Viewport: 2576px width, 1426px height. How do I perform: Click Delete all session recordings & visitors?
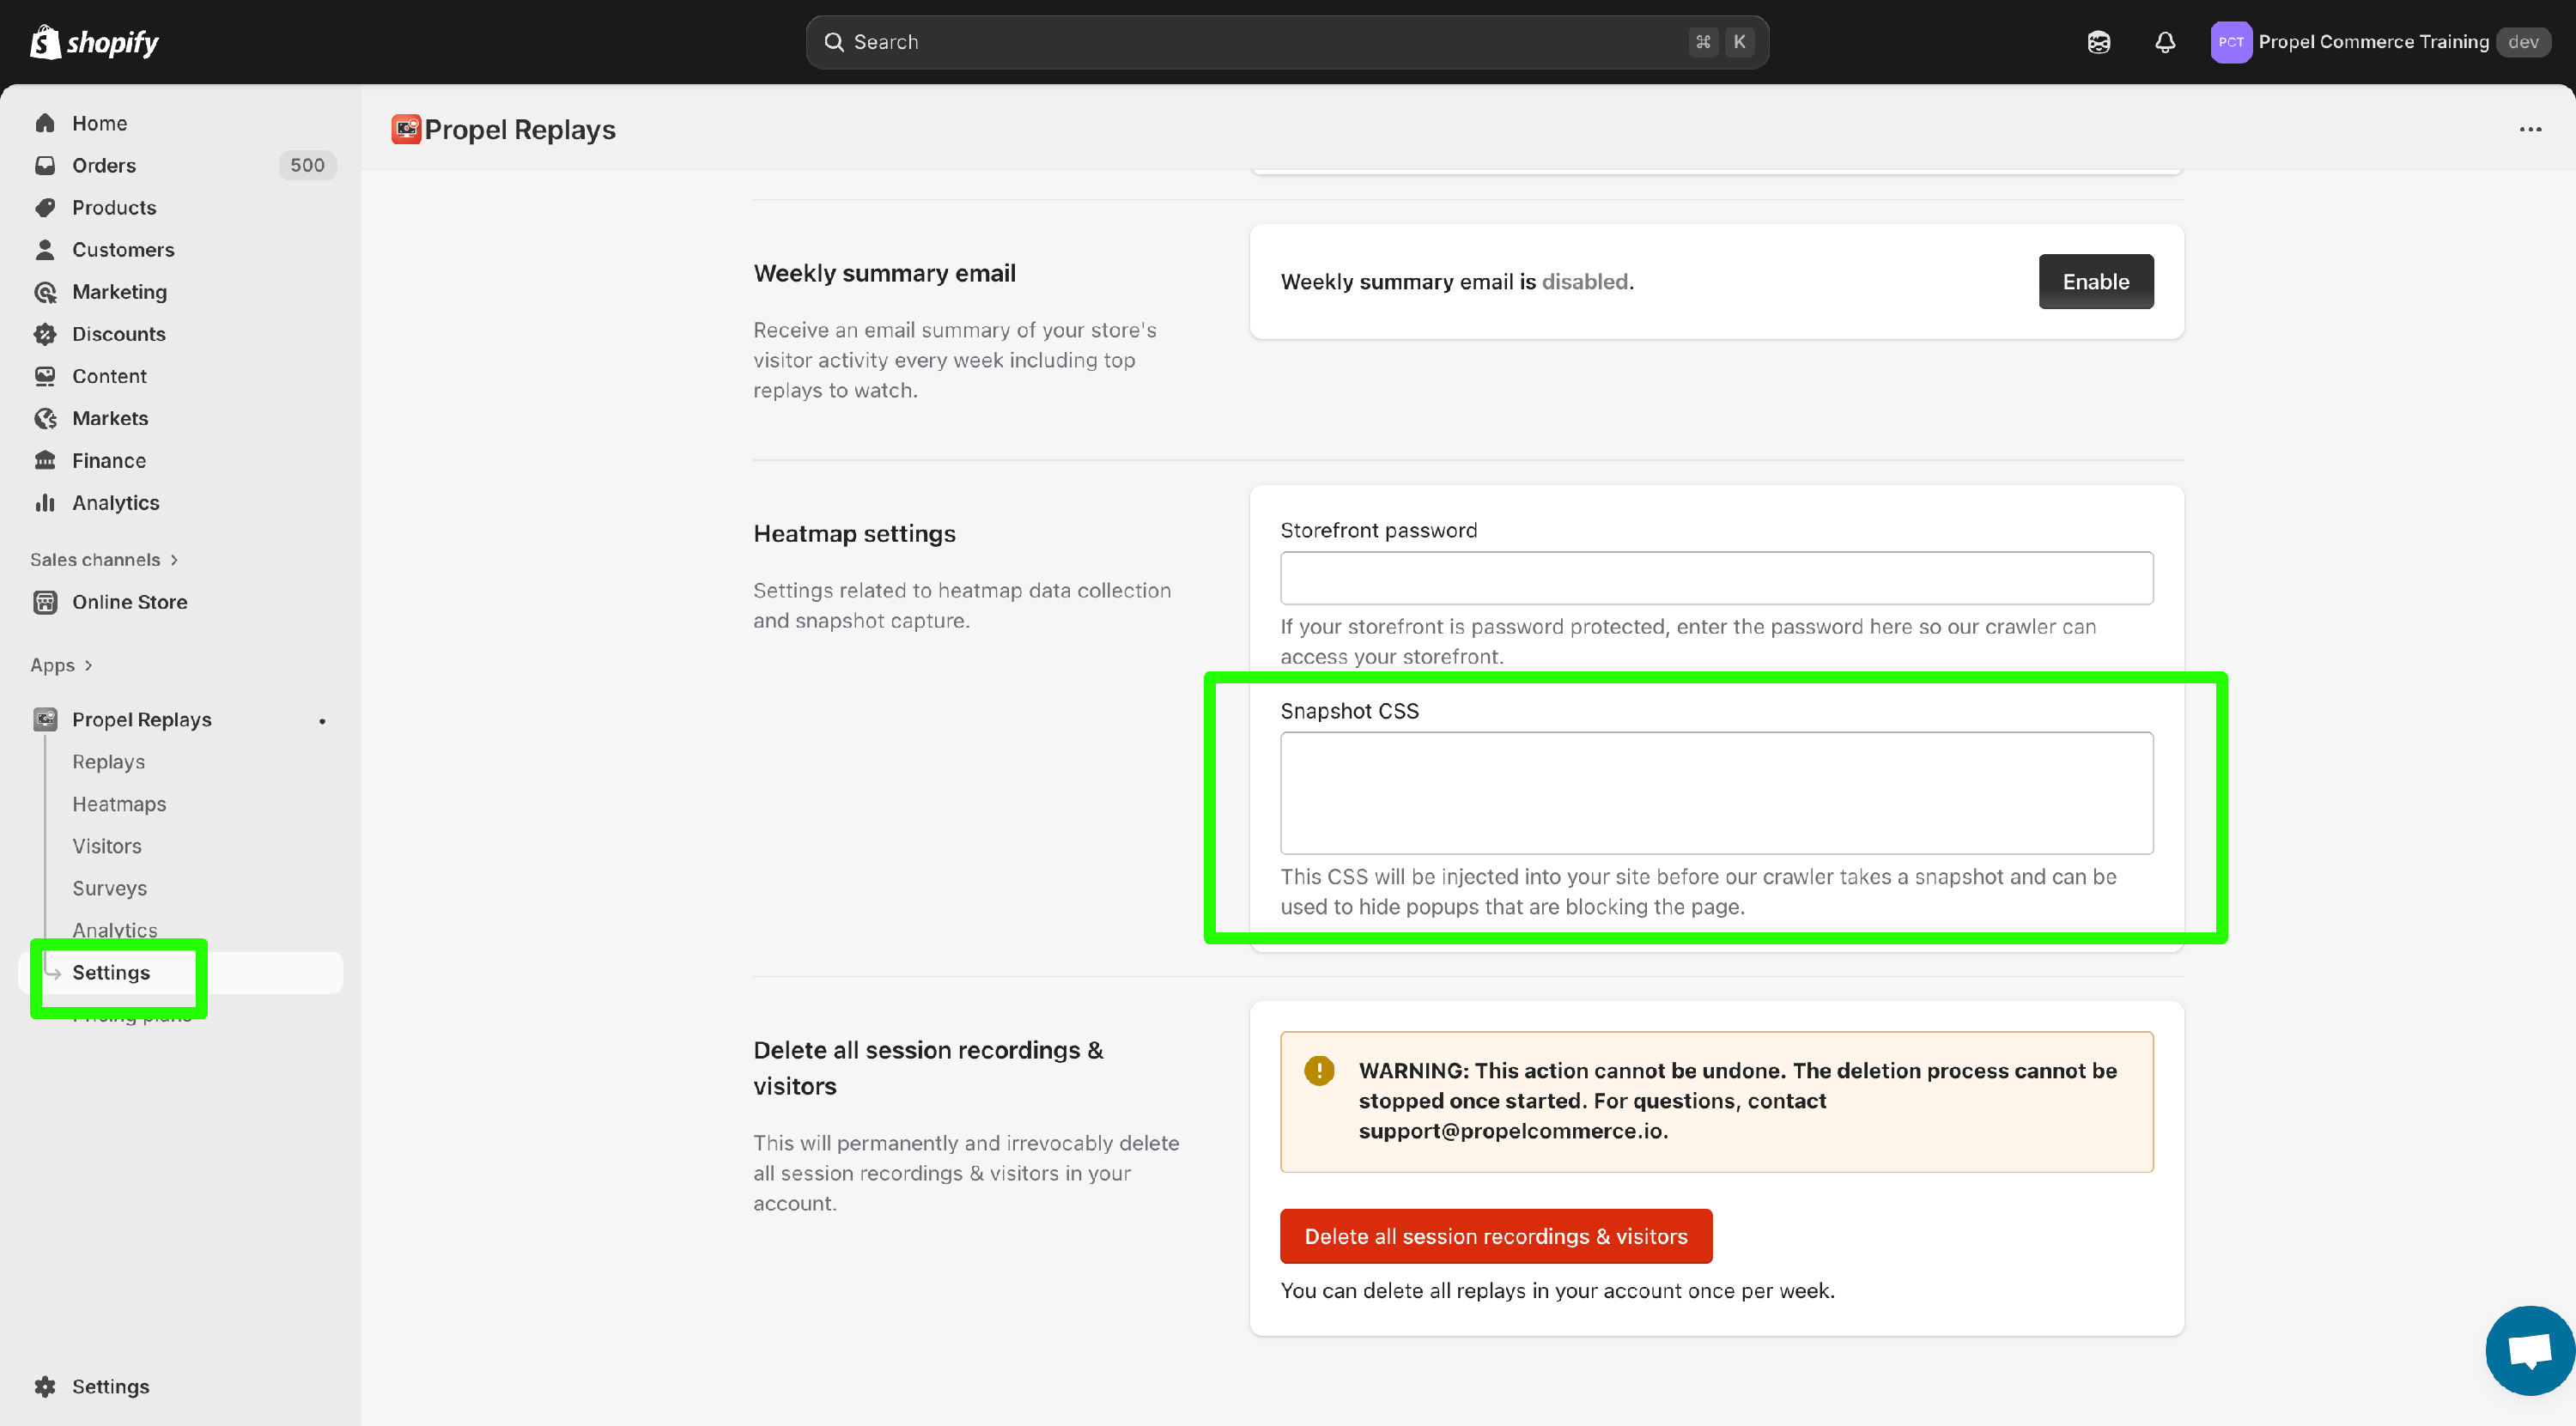point(1495,1236)
